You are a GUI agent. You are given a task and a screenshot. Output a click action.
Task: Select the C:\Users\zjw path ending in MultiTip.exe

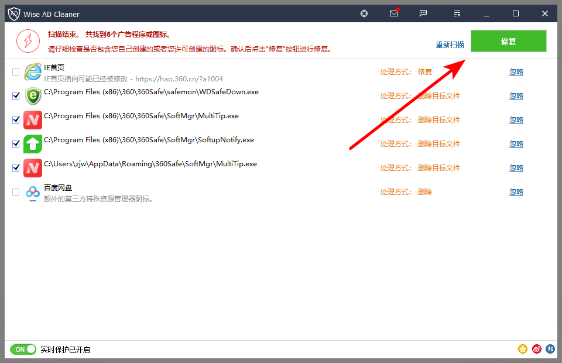pos(150,164)
